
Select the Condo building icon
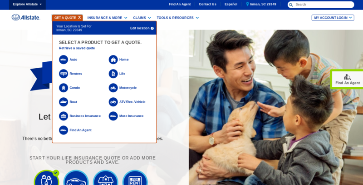coord(64,88)
